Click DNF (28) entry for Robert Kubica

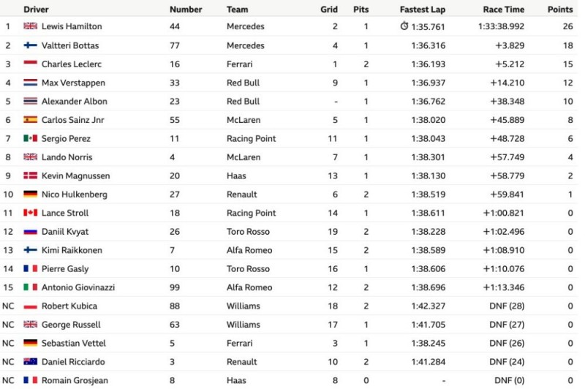pyautogui.click(x=507, y=306)
